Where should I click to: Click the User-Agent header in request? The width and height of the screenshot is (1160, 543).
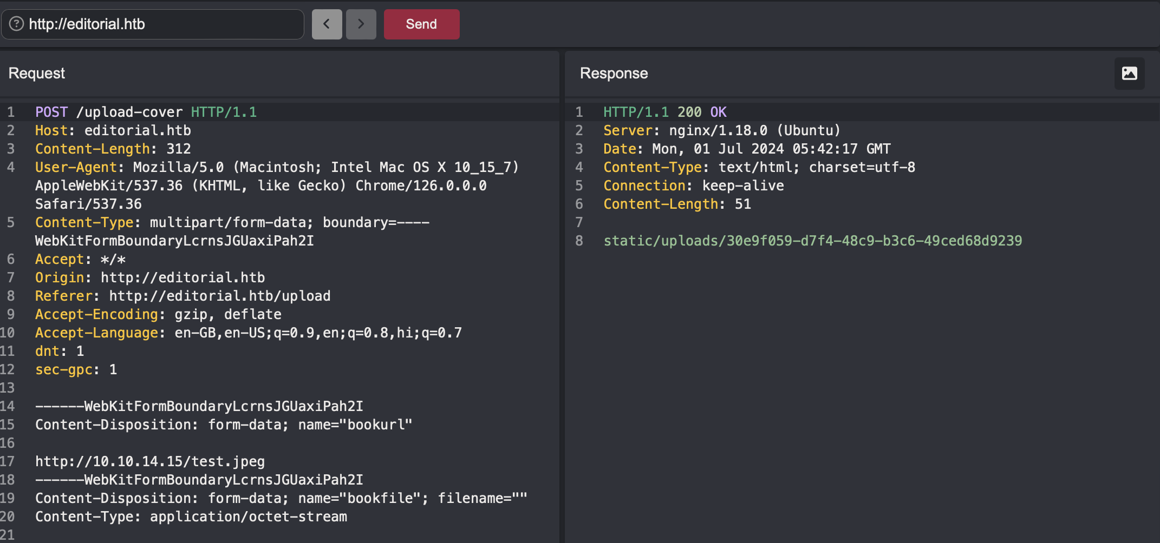pyautogui.click(x=276, y=168)
